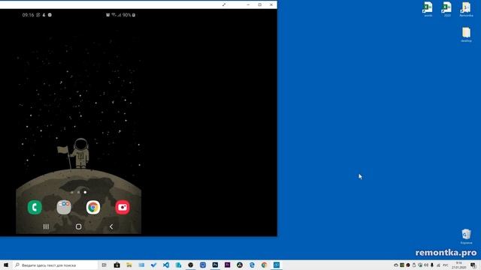Open Microsoft Edge from the taskbar
Viewport: 481px width, 270px height.
coord(252,265)
